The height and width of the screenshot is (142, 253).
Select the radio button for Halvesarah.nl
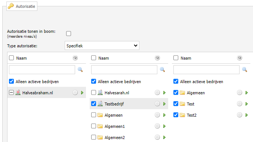click(157, 92)
